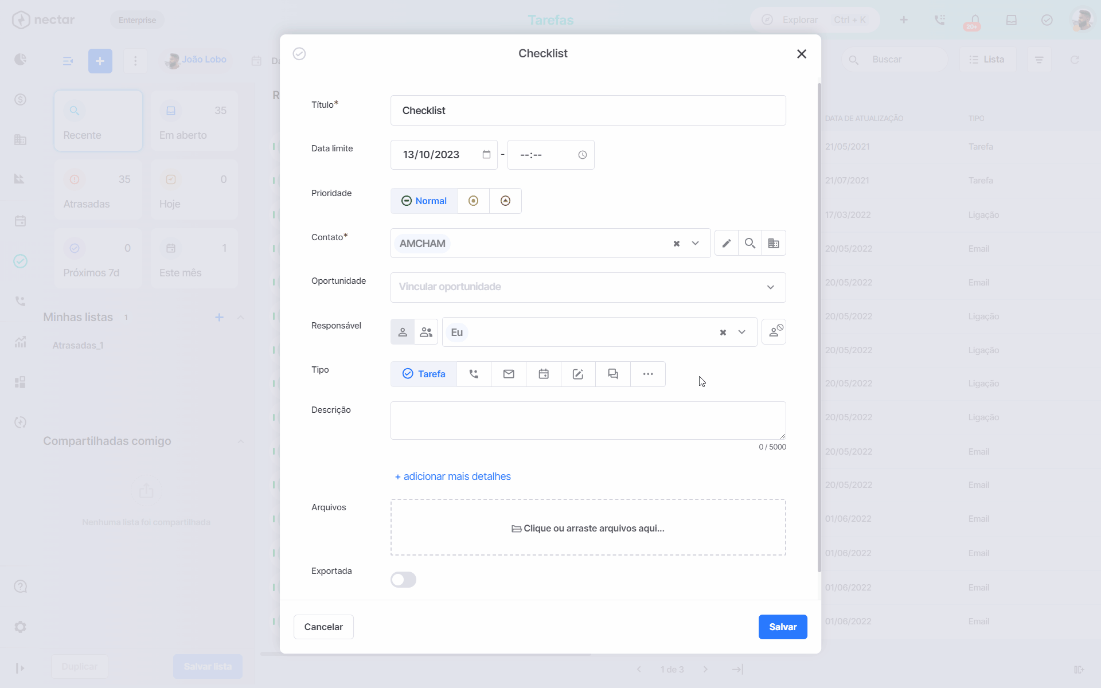Click adicionar mais detalhes link
Screen dimensions: 1101x688
point(453,476)
